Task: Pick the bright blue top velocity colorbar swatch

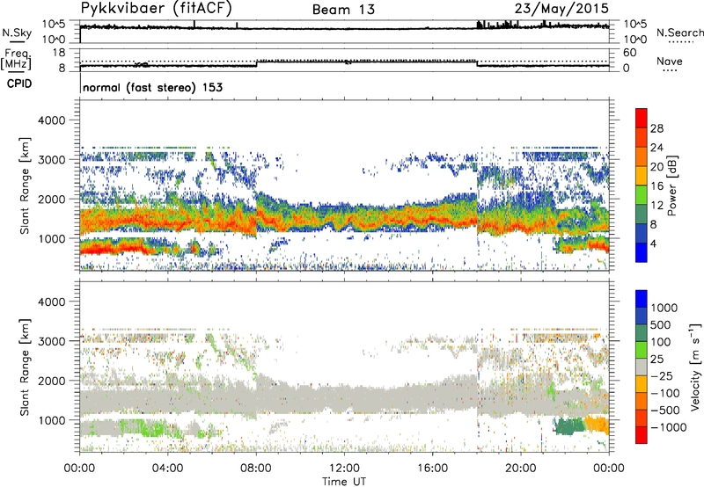Action: [x=642, y=299]
